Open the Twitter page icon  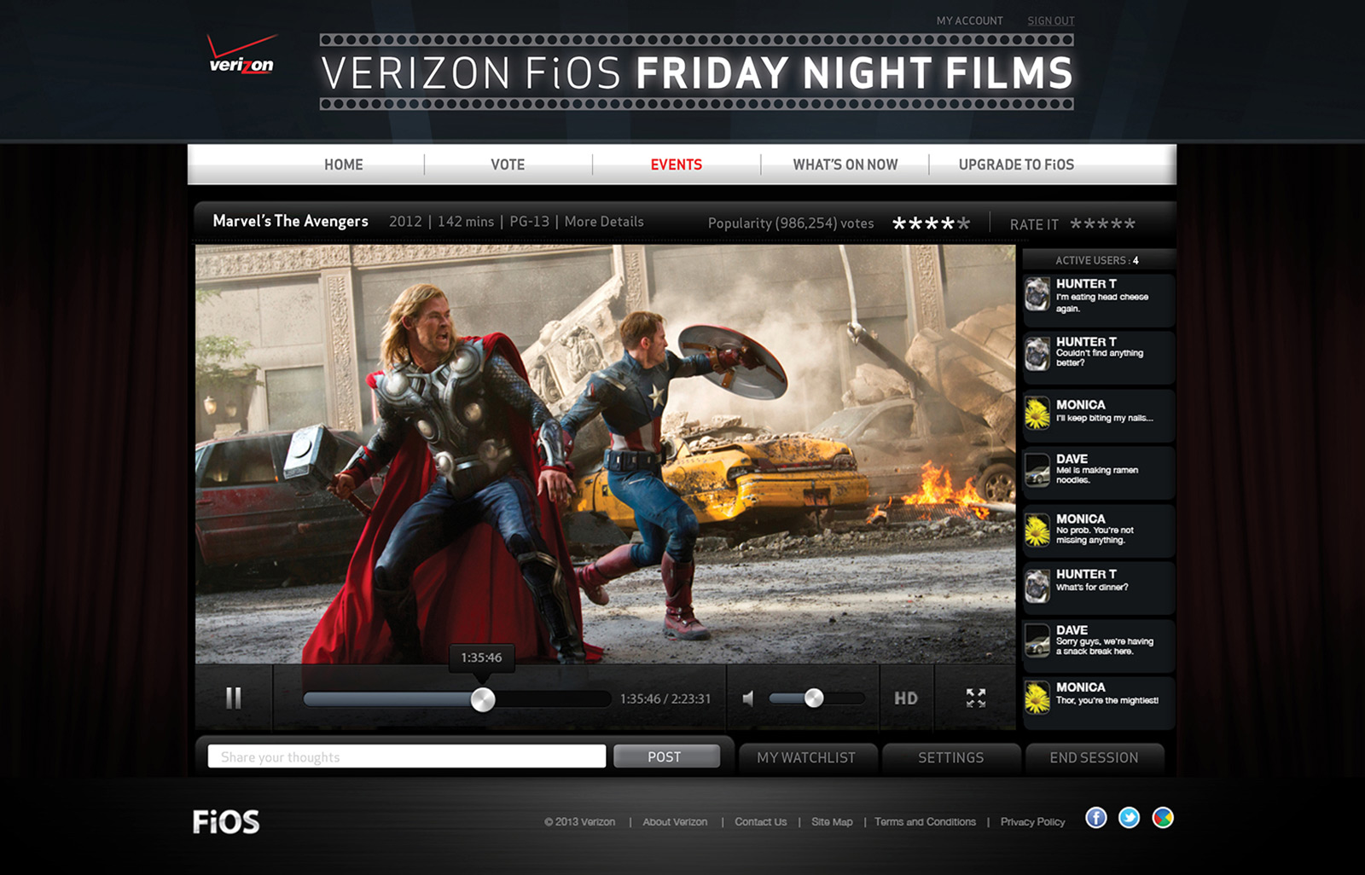pyautogui.click(x=1129, y=818)
